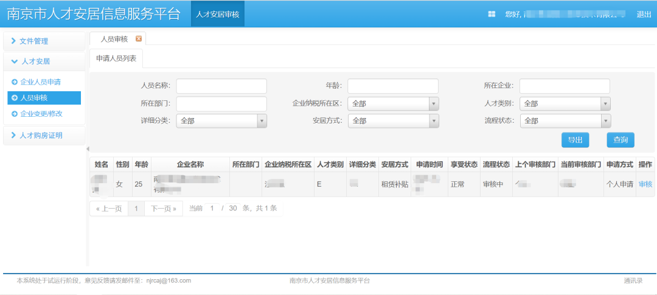Click the 姓名 column header
Image resolution: width=657 pixels, height=295 pixels.
tap(102, 164)
